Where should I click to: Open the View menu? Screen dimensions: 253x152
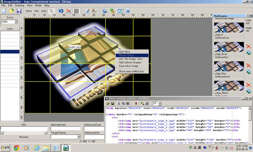point(30,5)
